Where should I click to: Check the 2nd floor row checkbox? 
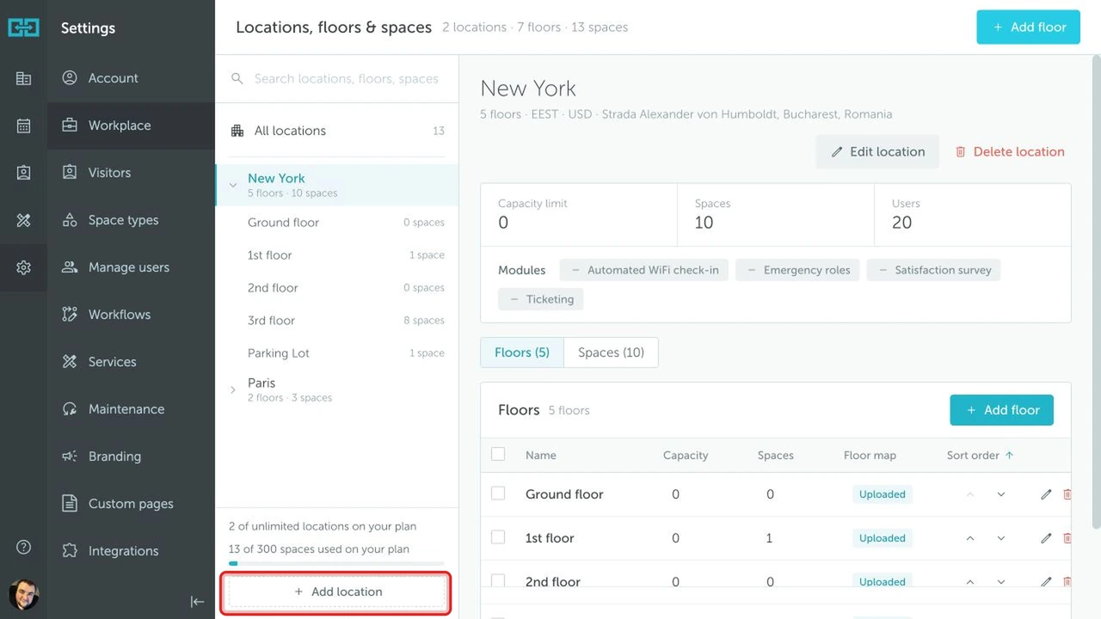tap(498, 581)
